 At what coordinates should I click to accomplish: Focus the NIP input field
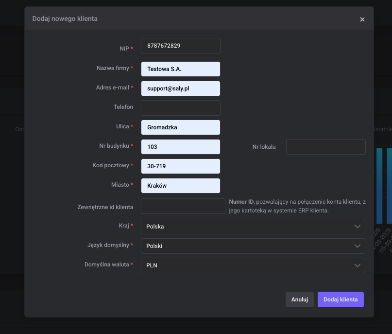click(x=180, y=46)
